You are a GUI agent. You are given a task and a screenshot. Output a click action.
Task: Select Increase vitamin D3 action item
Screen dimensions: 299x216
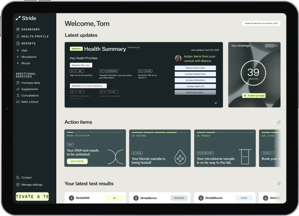(195, 86)
